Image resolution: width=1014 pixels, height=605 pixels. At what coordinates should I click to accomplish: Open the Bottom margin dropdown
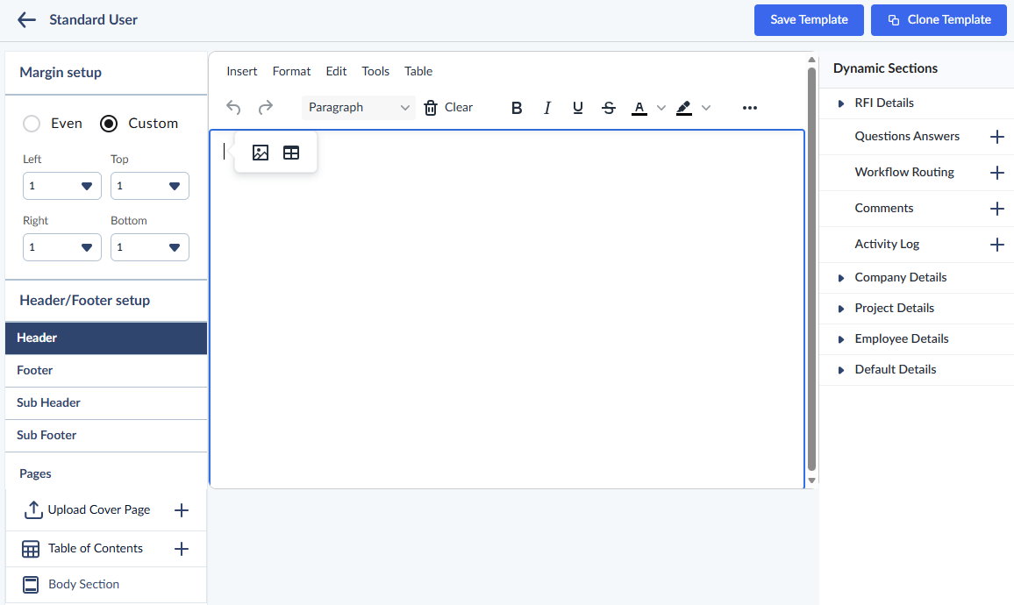coord(150,247)
